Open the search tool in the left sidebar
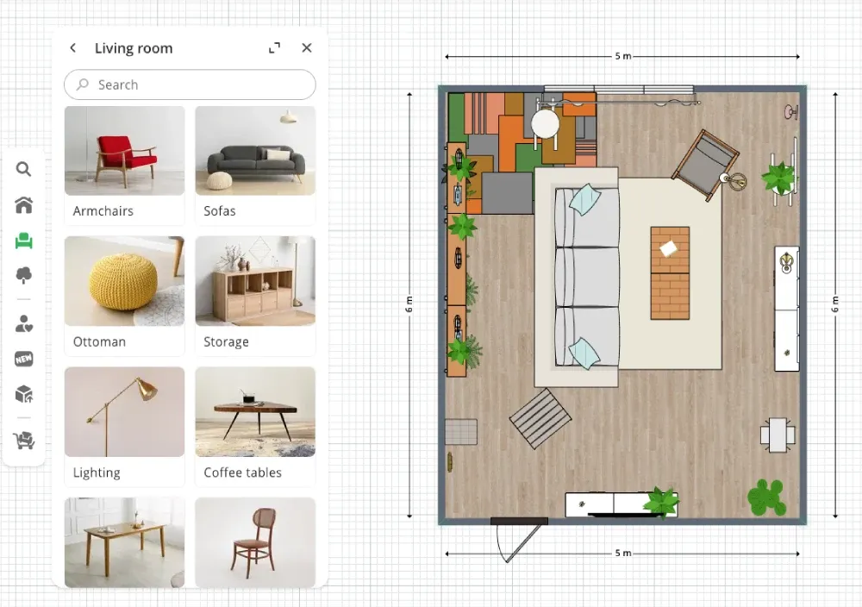This screenshot has width=862, height=607. [x=23, y=170]
